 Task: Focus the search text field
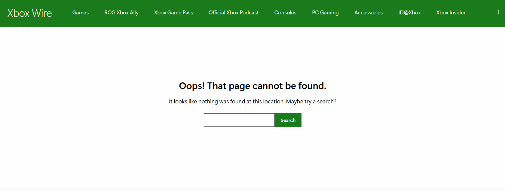click(x=239, y=120)
